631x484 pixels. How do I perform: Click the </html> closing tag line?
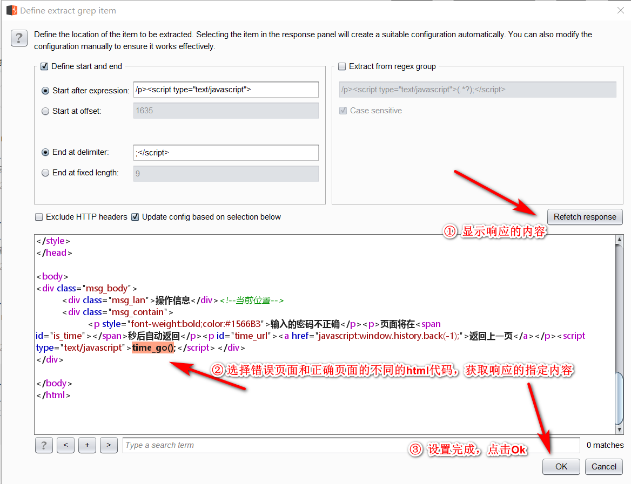53,395
